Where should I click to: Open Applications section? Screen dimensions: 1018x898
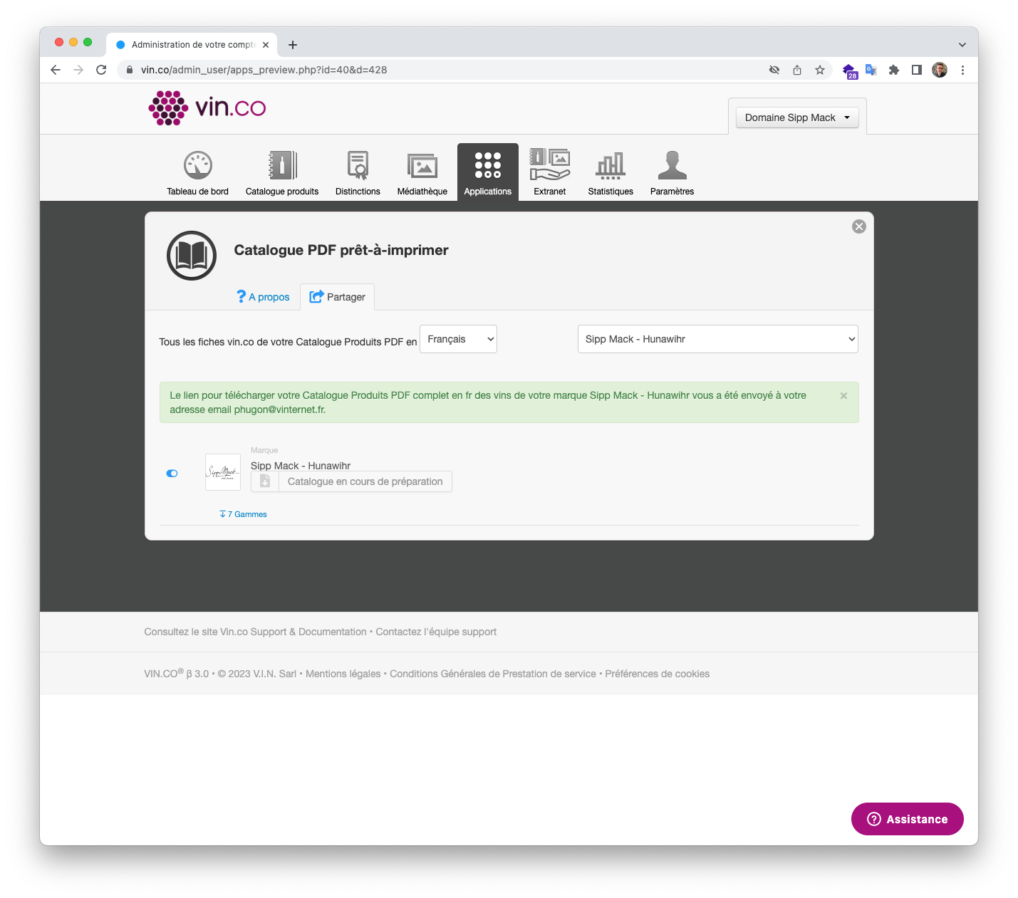488,172
